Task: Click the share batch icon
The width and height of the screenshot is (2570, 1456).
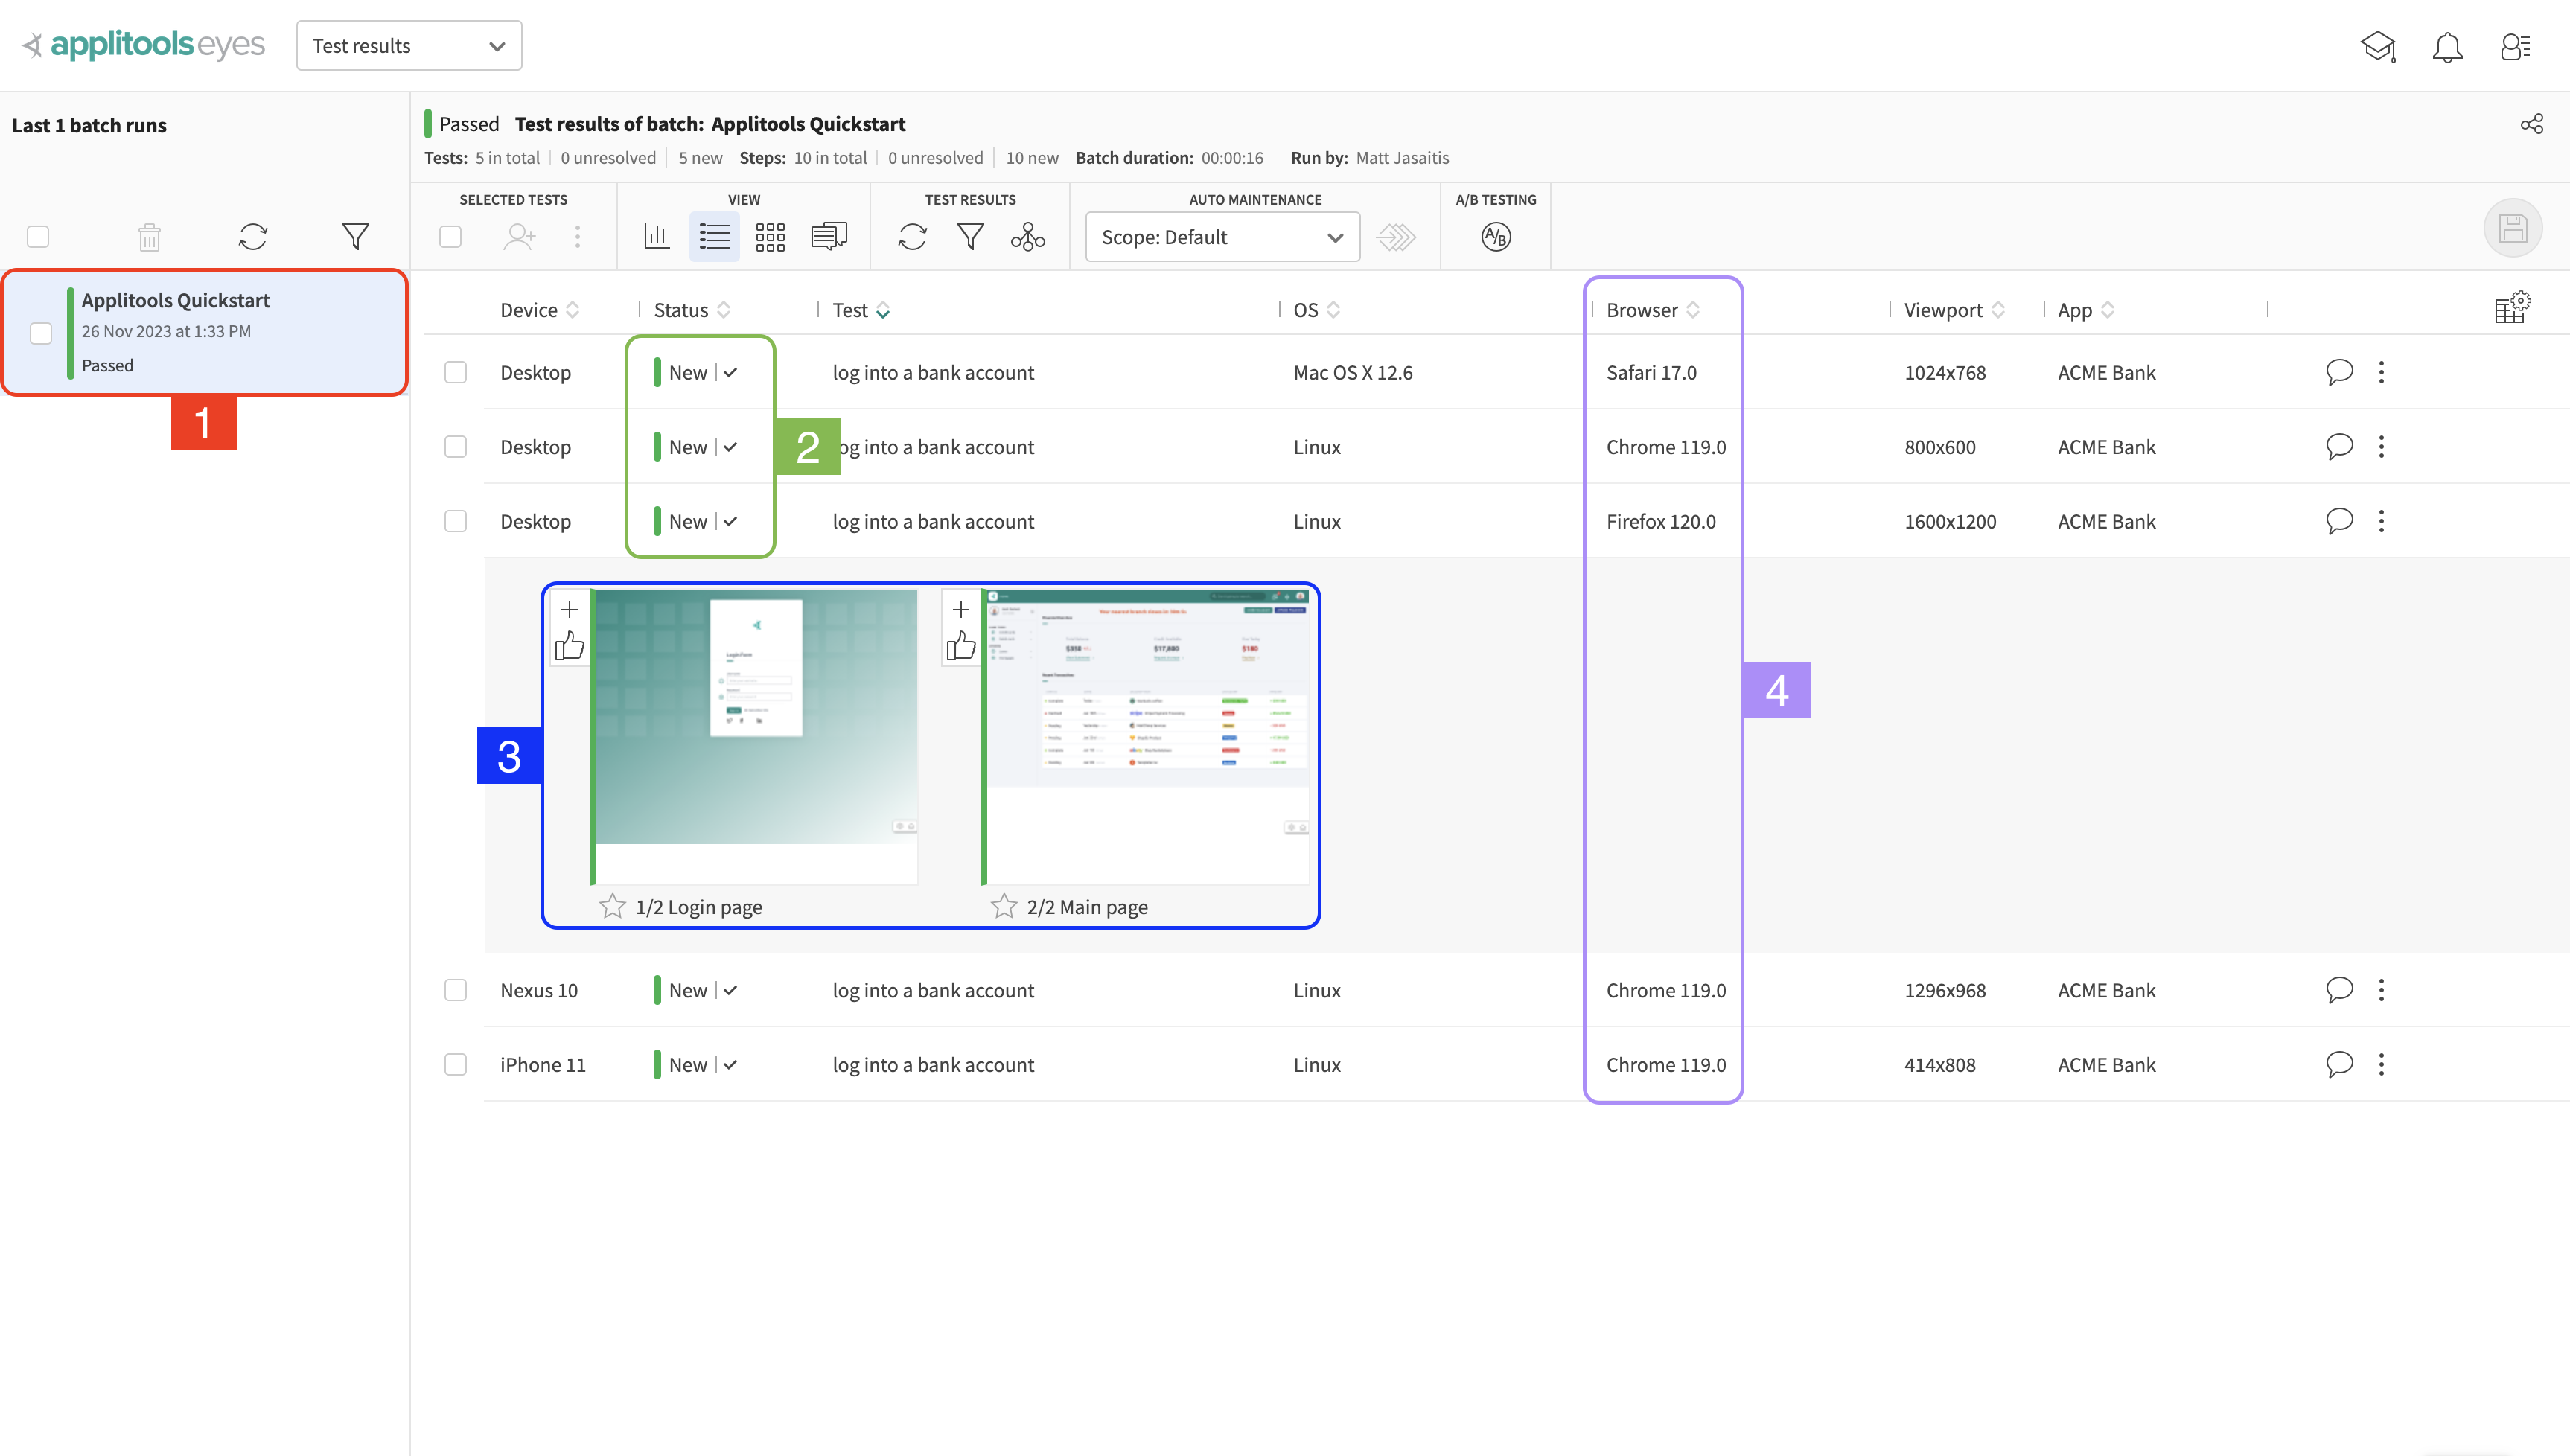Action: [2531, 124]
